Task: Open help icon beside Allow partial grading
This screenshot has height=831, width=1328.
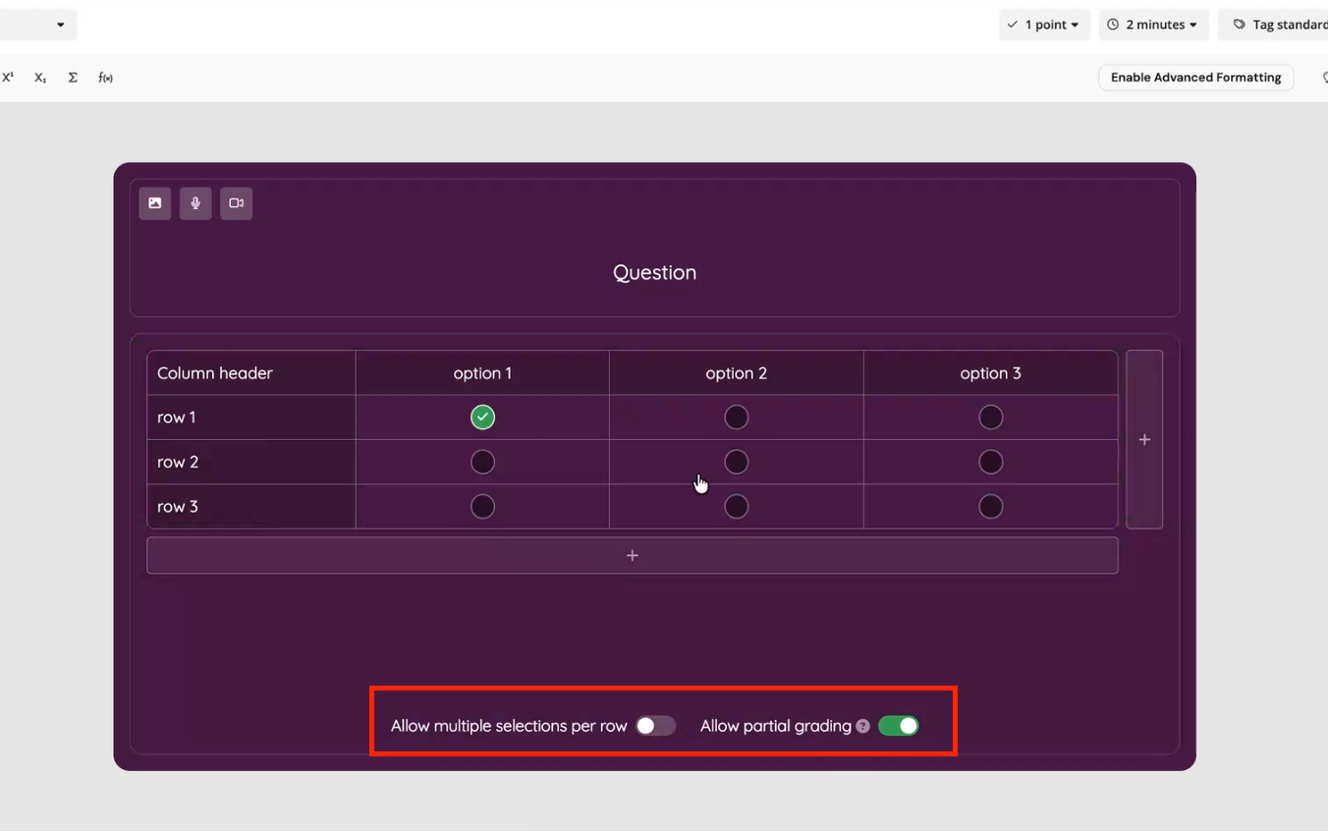Action: (862, 726)
